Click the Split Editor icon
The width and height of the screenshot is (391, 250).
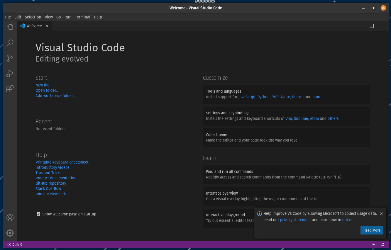pos(372,26)
